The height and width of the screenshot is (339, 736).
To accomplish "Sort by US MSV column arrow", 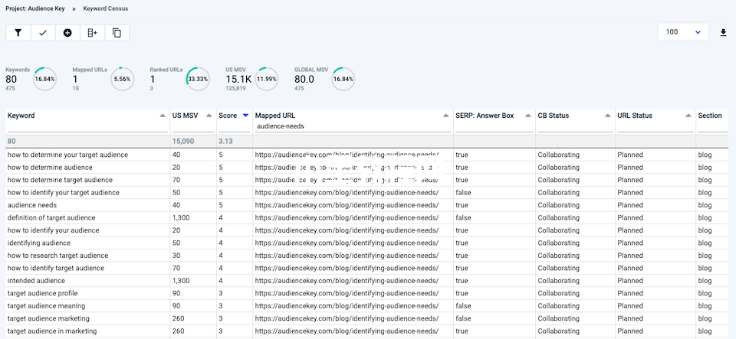I will (x=209, y=116).
